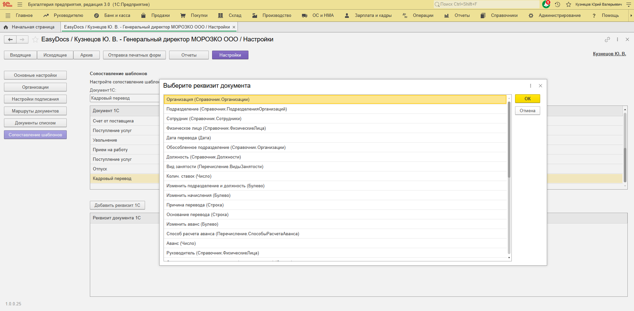This screenshot has width=634, height=311.
Task: Open the main hamburger menu icon
Action: coord(20,4)
